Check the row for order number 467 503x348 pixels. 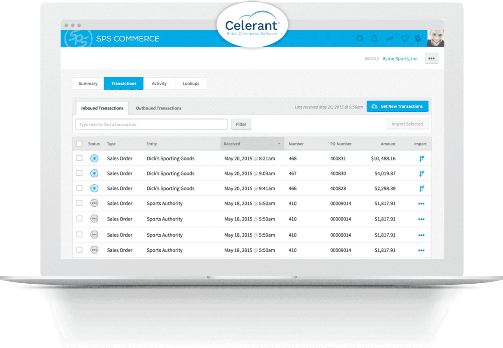pyautogui.click(x=79, y=173)
